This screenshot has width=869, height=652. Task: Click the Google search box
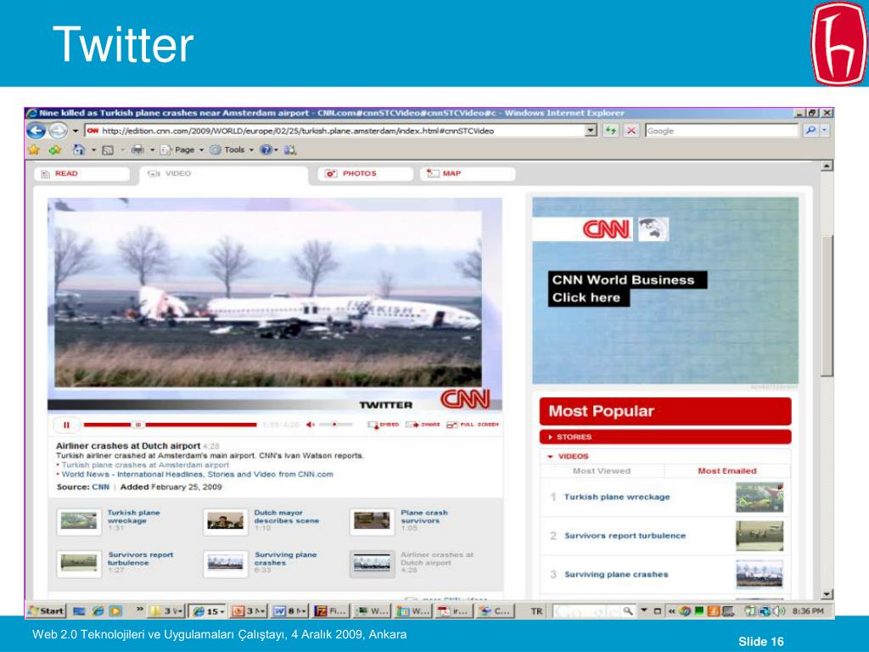click(x=722, y=131)
